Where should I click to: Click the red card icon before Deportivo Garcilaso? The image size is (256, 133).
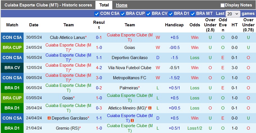pyautogui.click(x=49, y=118)
